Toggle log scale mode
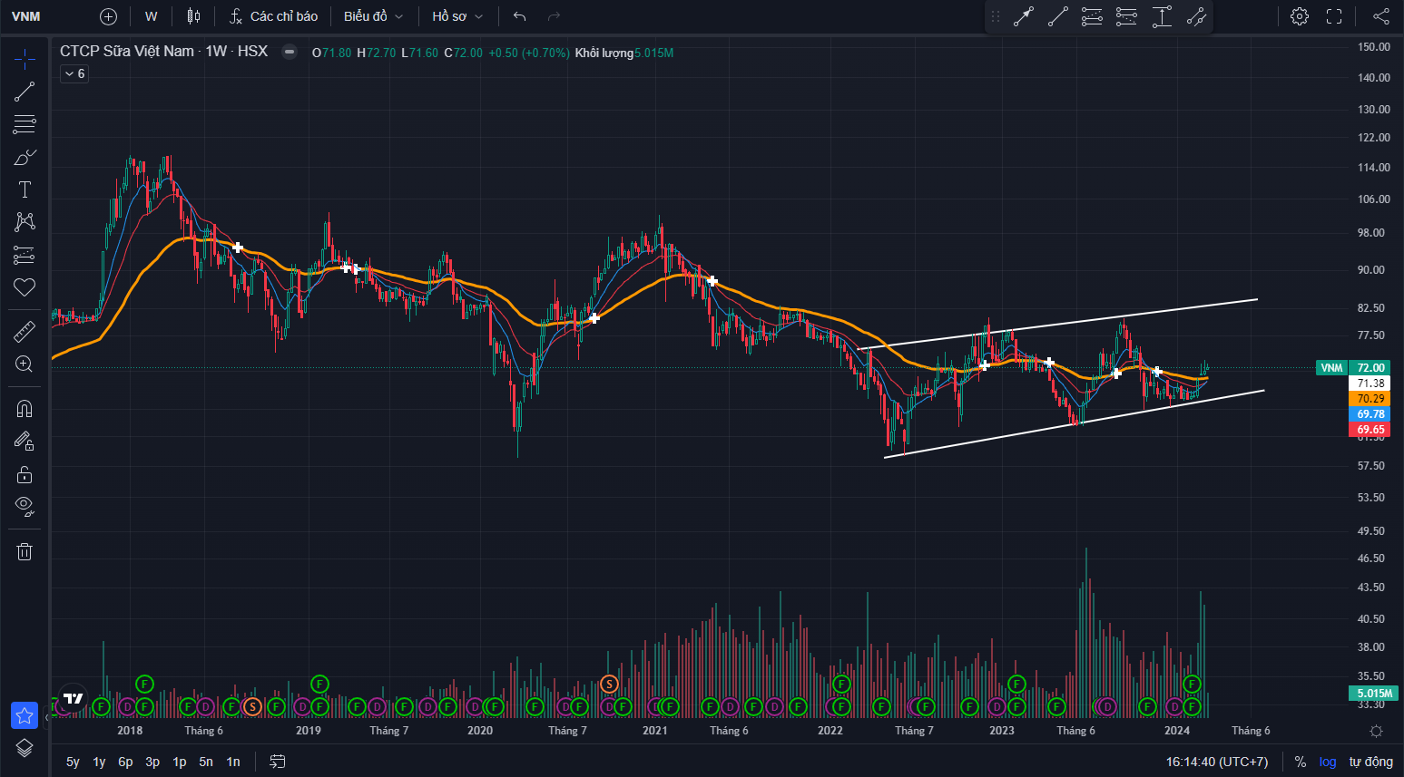Image resolution: width=1404 pixels, height=777 pixels. 1328,762
